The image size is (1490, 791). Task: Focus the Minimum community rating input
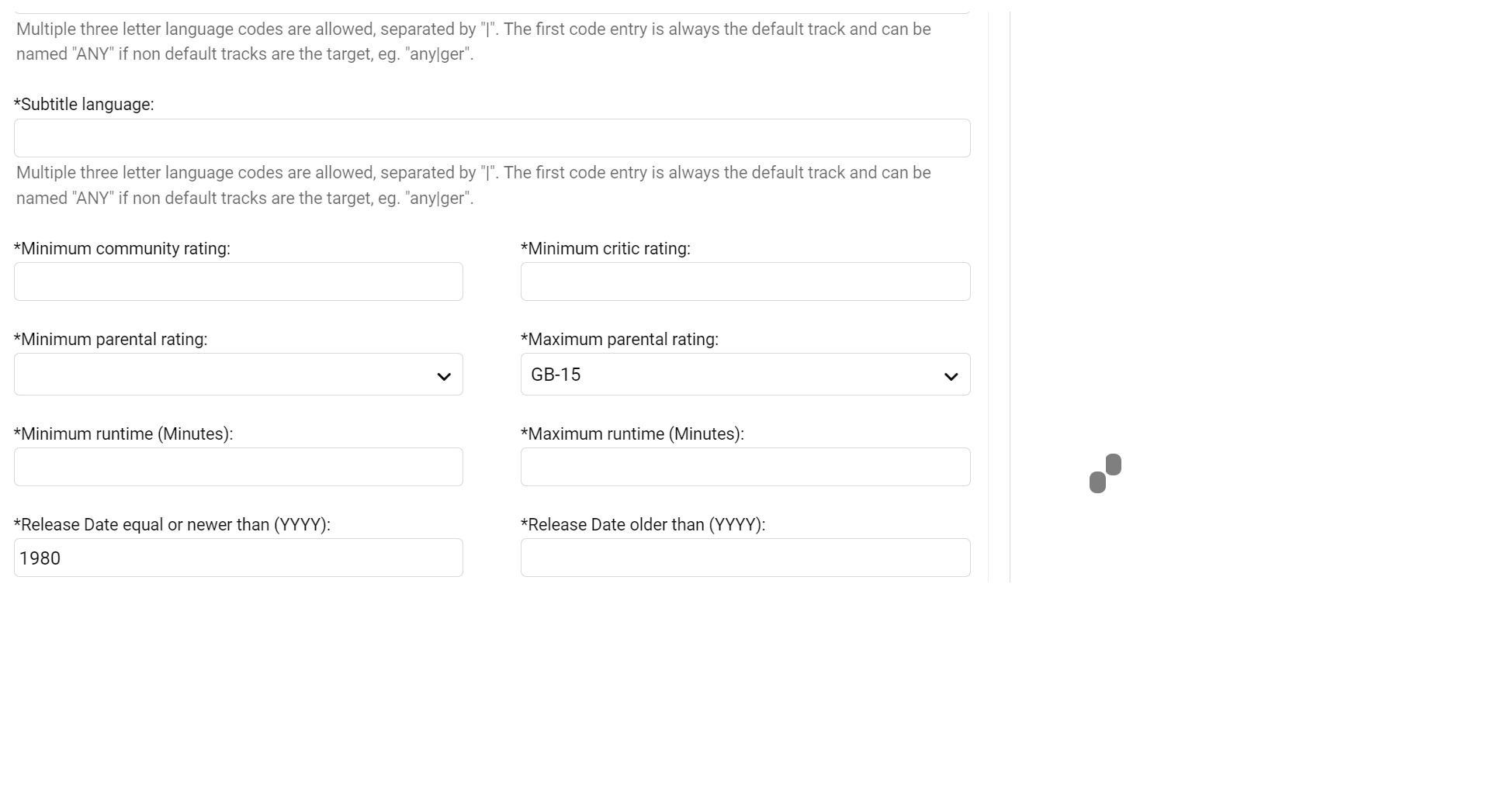pos(238,282)
